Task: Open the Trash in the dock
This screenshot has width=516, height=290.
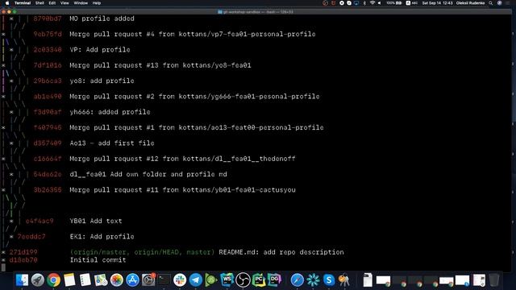Action: 494,280
